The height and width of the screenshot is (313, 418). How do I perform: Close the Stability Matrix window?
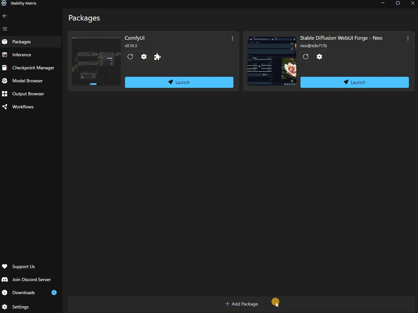tap(412, 3)
